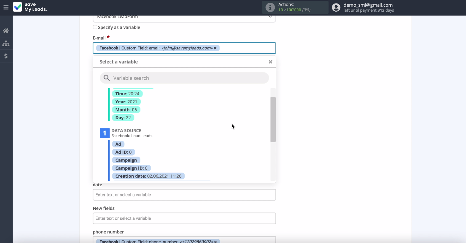This screenshot has width=466, height=243.
Task: Click the Data Source number 1 badge
Action: pos(105,133)
